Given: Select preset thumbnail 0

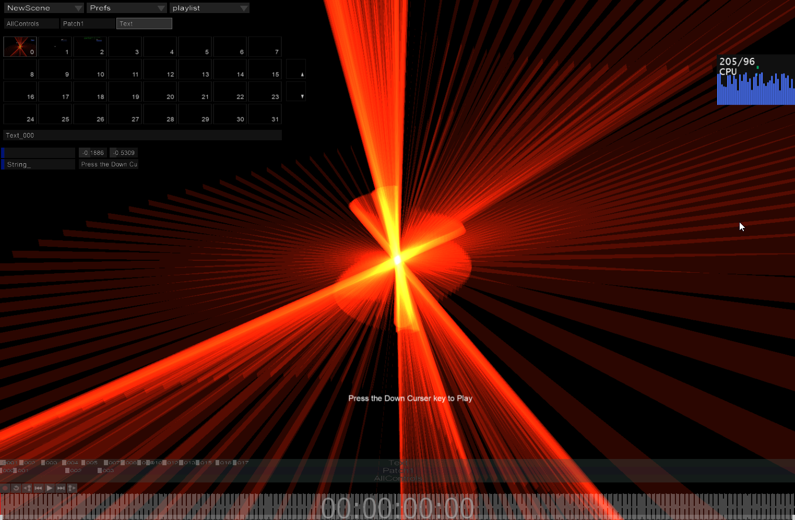Looking at the screenshot, I should point(20,46).
